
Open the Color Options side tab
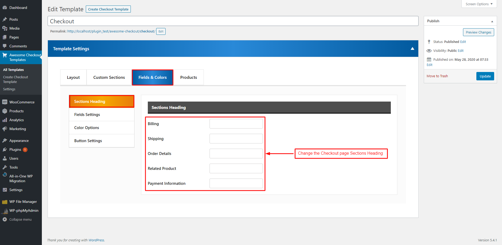click(x=101, y=128)
